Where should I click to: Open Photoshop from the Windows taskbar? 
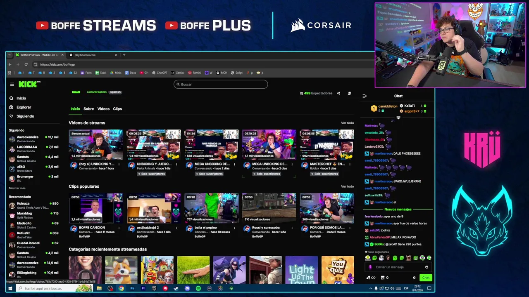tap(132, 288)
